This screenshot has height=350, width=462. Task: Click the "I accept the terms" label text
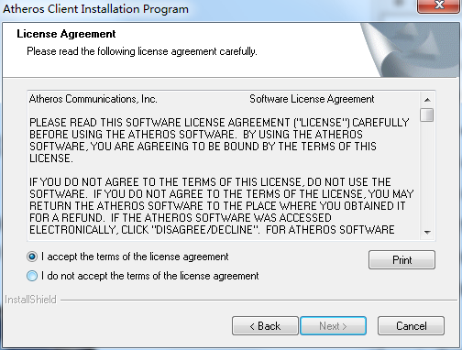click(x=135, y=257)
